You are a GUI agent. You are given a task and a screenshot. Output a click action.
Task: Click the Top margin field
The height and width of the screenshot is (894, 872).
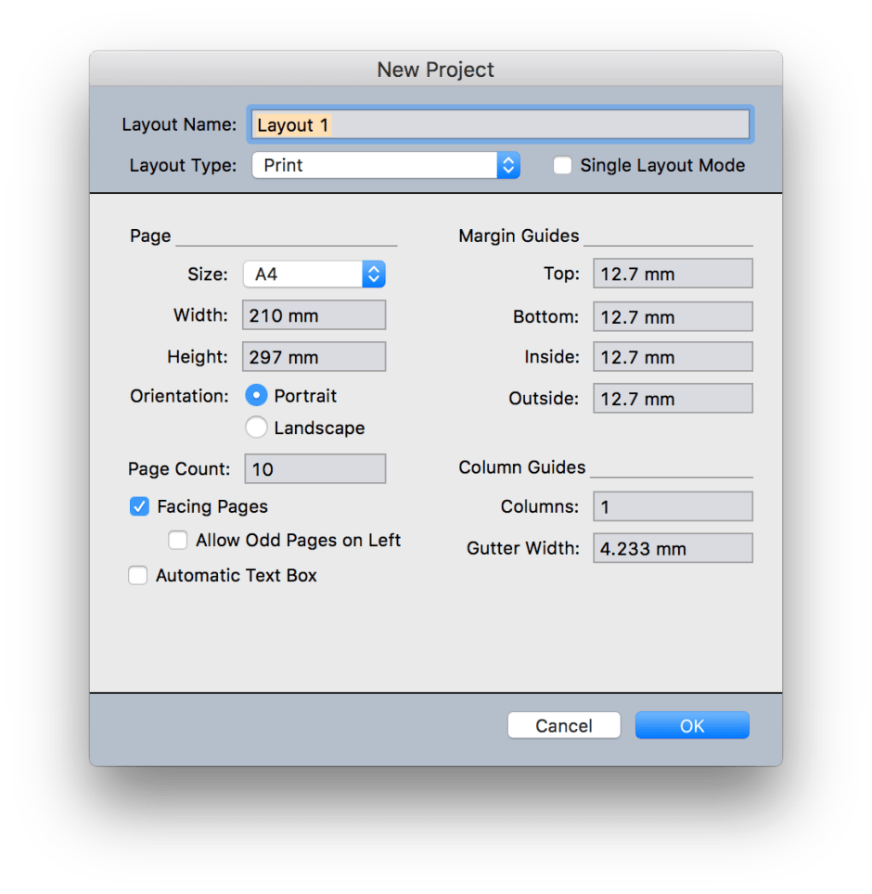pos(673,275)
